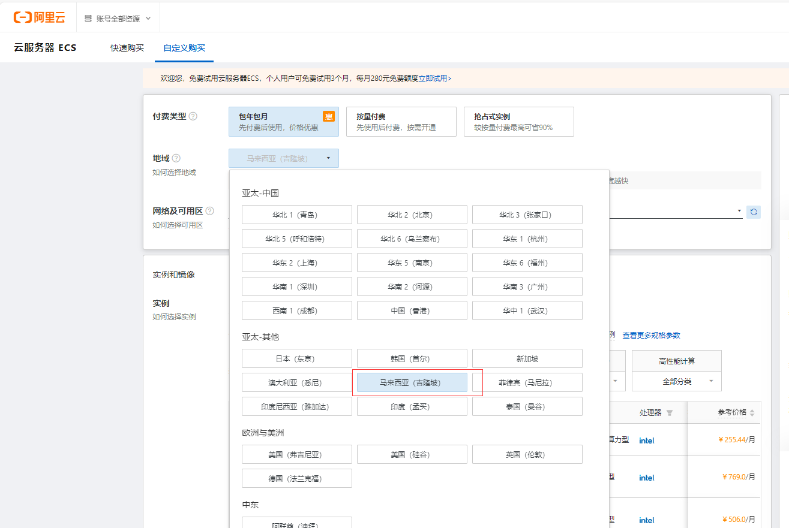Collapse the 马来西亚（吉隆坡） region dropdown
789x528 pixels.
[x=284, y=158]
